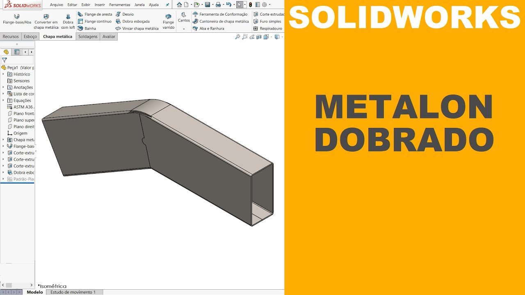Undo the last action
Image resolution: width=525 pixels, height=295 pixels.
(228, 5)
